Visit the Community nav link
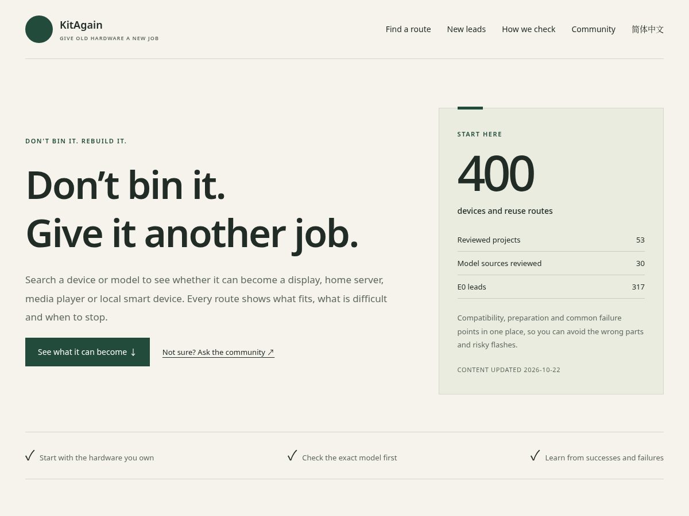Viewport: 689px width, 516px height. click(593, 29)
